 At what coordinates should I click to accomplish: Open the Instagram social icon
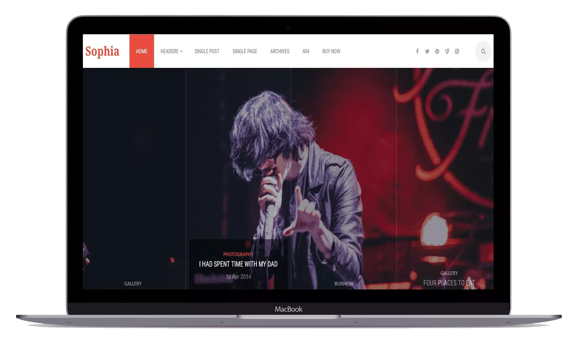point(457,51)
